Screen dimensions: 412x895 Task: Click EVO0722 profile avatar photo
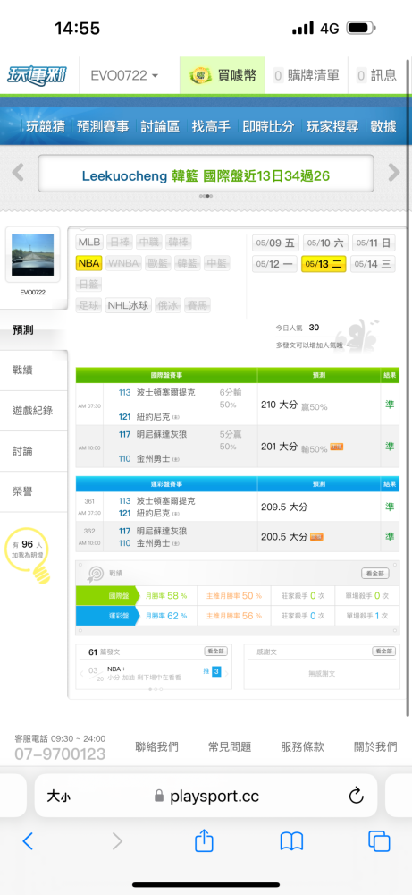point(32,254)
